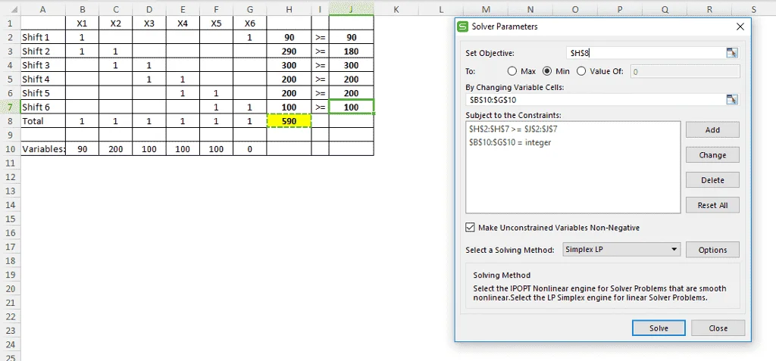776x361 pixels.
Task: Click the Delete constraint button
Action: [x=712, y=180]
